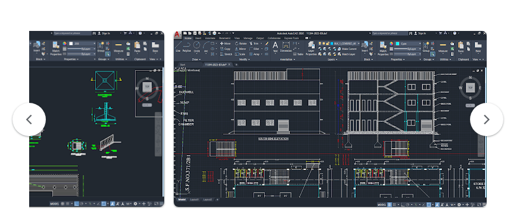The width and height of the screenshot is (523, 223).
Task: Expand the Draw panel
Action: click(x=196, y=59)
